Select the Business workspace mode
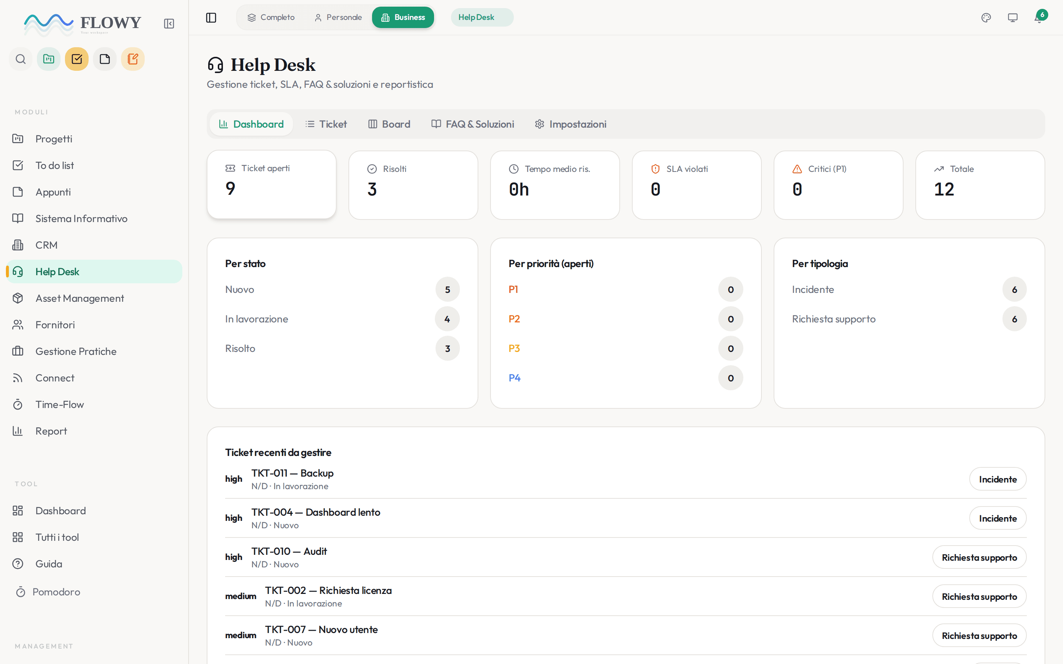1063x664 pixels. 403,18
